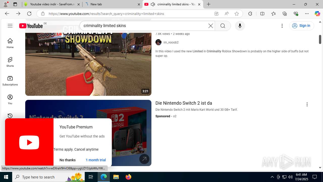Search with your voice microphone

240,26
